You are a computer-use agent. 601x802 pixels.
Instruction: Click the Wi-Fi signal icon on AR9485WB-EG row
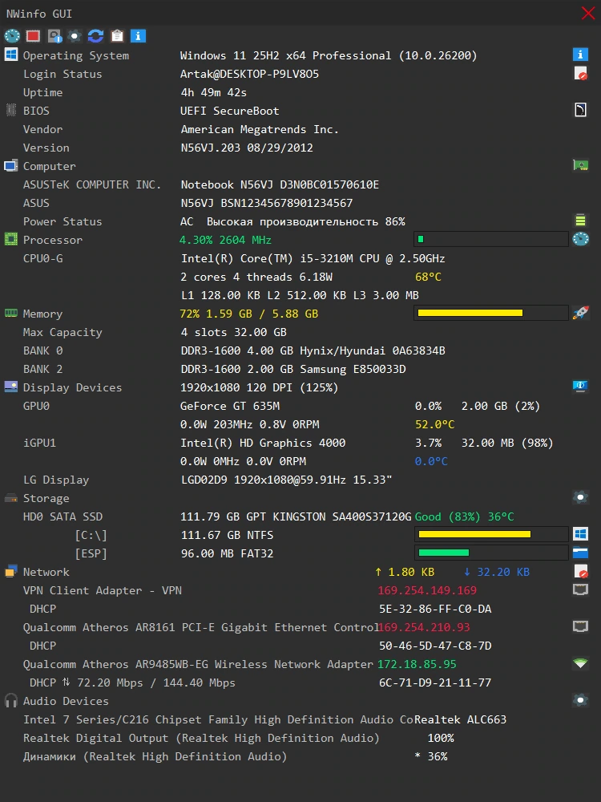pyautogui.click(x=580, y=663)
